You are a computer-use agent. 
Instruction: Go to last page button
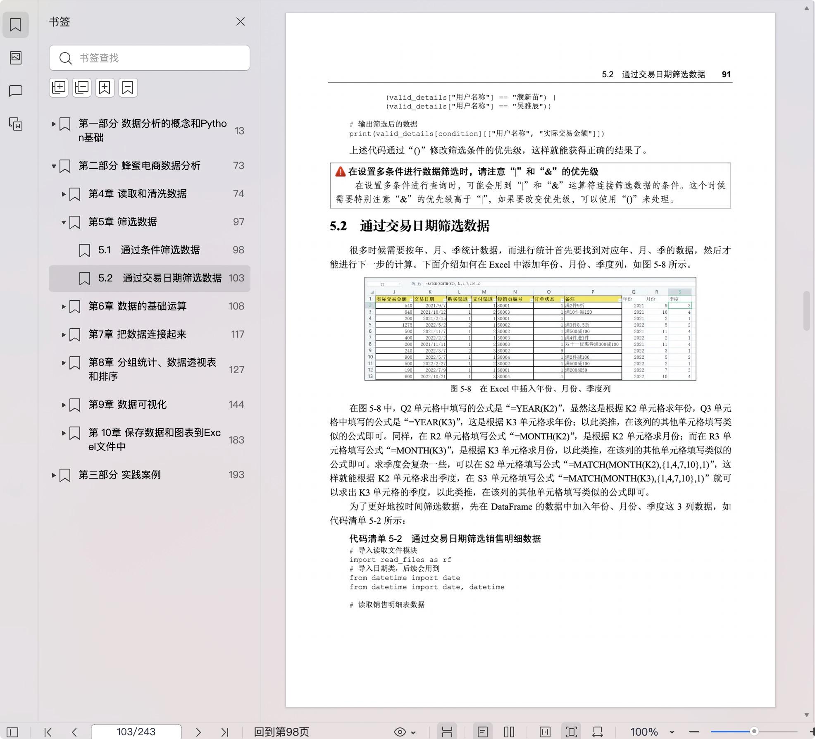click(x=225, y=732)
